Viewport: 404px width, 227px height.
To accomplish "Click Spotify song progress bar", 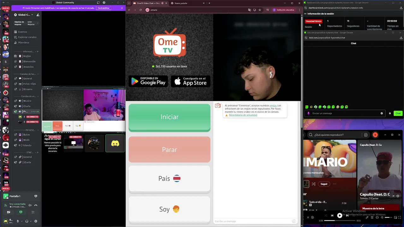I will point(340,221).
